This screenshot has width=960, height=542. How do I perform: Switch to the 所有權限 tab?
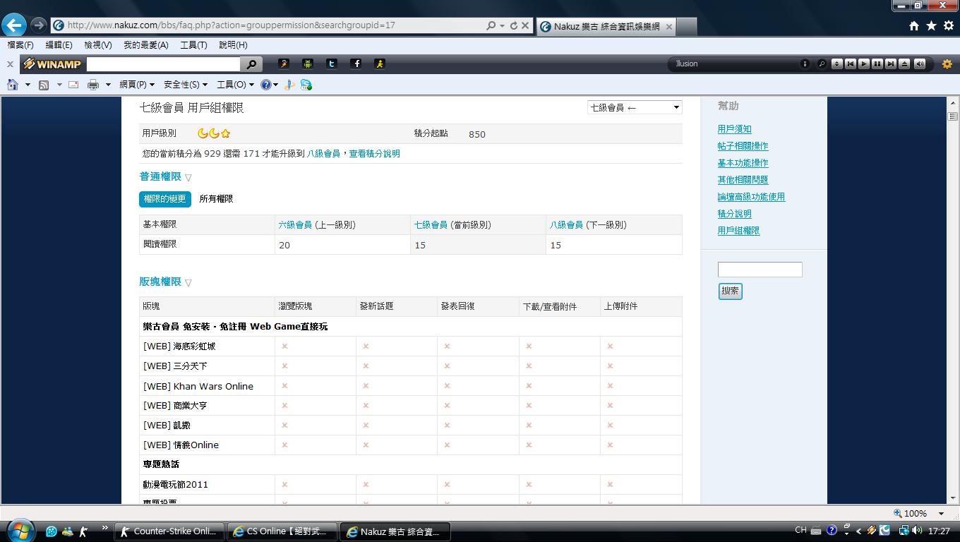216,199
